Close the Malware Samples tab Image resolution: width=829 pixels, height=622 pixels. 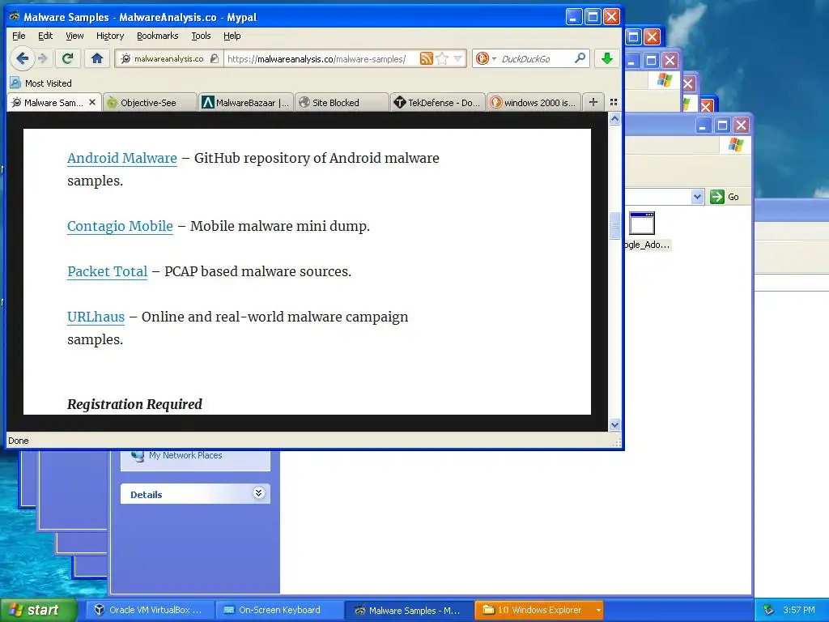coord(92,102)
